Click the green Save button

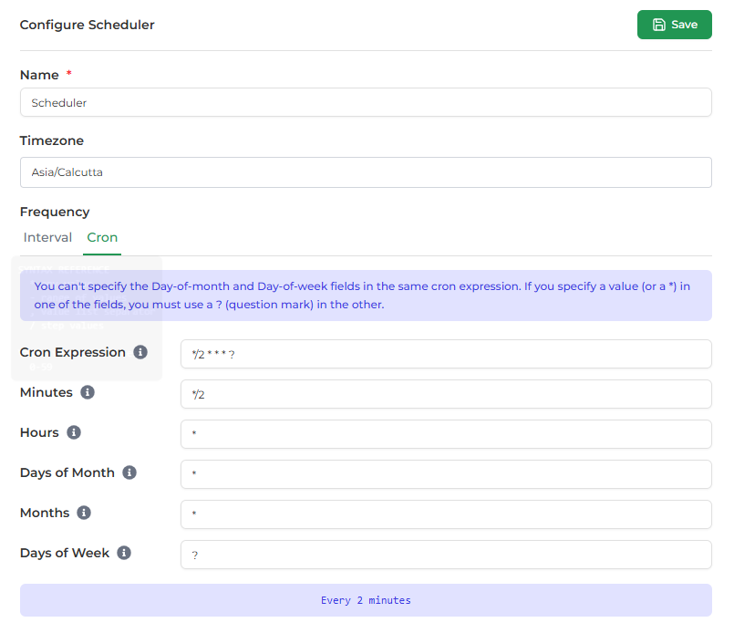click(x=675, y=25)
